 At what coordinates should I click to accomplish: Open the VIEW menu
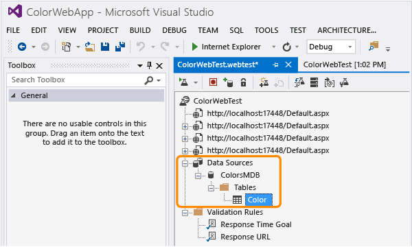coord(67,30)
